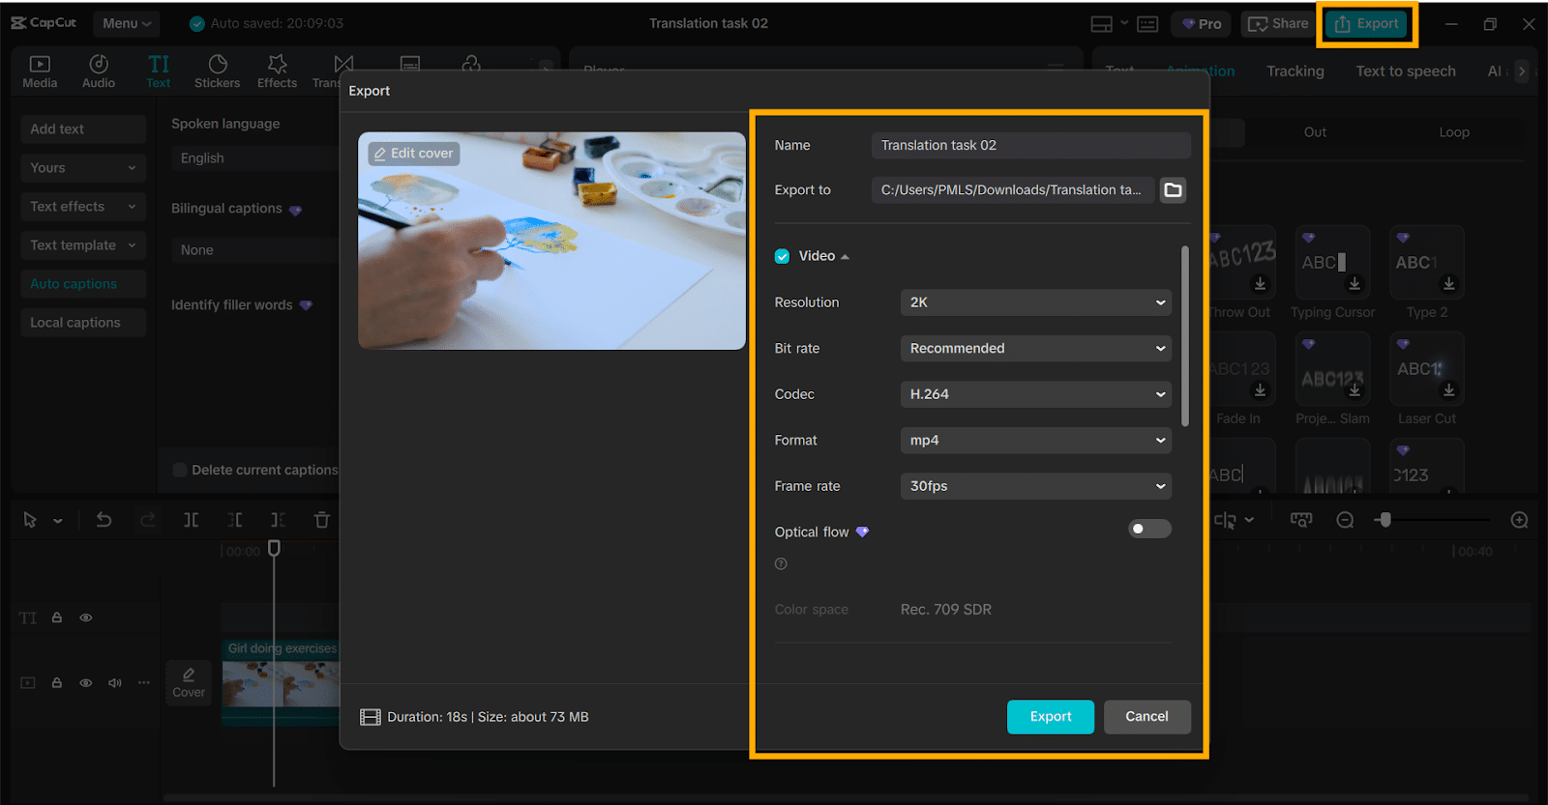Expand the Text effects sidebar item
The width and height of the screenshot is (1548, 805).
(x=83, y=207)
